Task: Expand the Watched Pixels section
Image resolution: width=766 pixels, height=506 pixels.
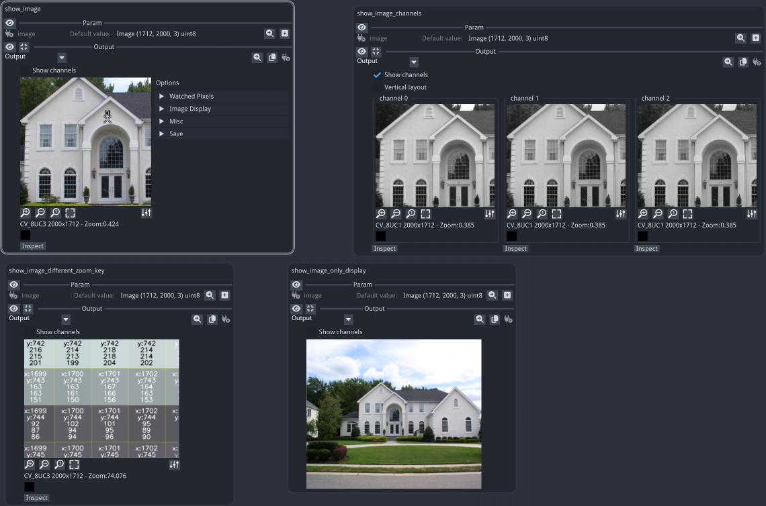Action: tap(161, 97)
